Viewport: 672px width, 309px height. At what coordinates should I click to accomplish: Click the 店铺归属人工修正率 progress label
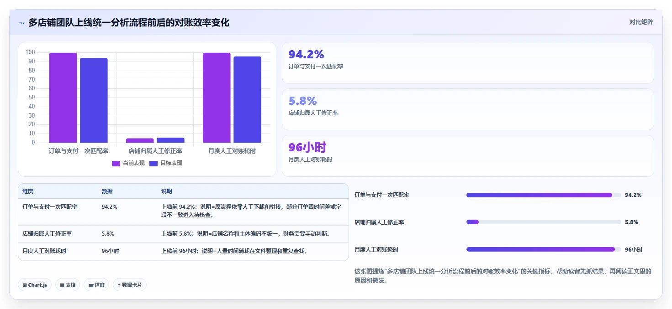[x=379, y=222]
